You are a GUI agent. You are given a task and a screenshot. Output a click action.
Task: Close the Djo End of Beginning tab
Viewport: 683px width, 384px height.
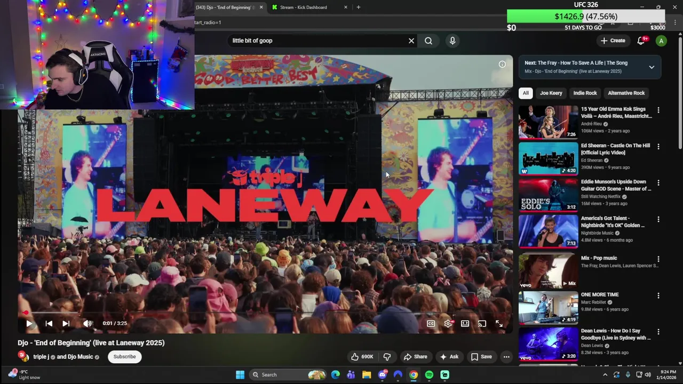[x=261, y=7]
